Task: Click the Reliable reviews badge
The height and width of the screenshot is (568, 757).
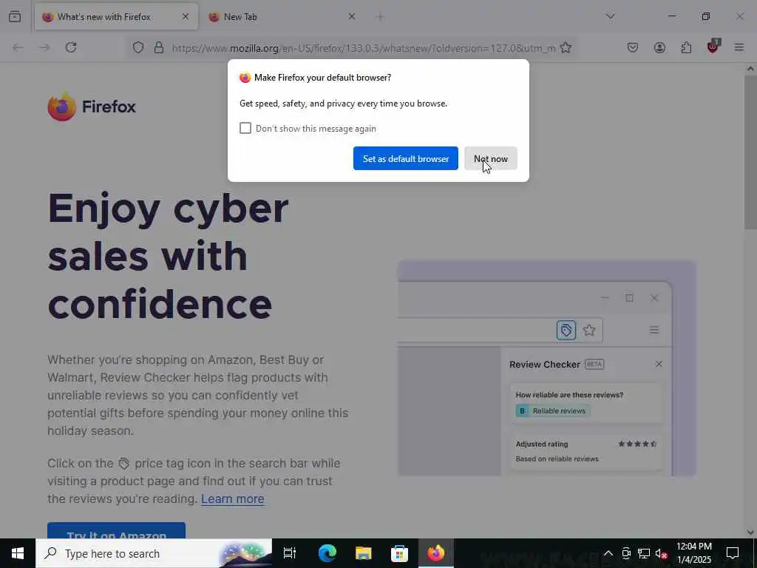Action: point(553,411)
